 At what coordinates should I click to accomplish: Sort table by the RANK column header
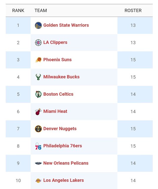coord(18,11)
